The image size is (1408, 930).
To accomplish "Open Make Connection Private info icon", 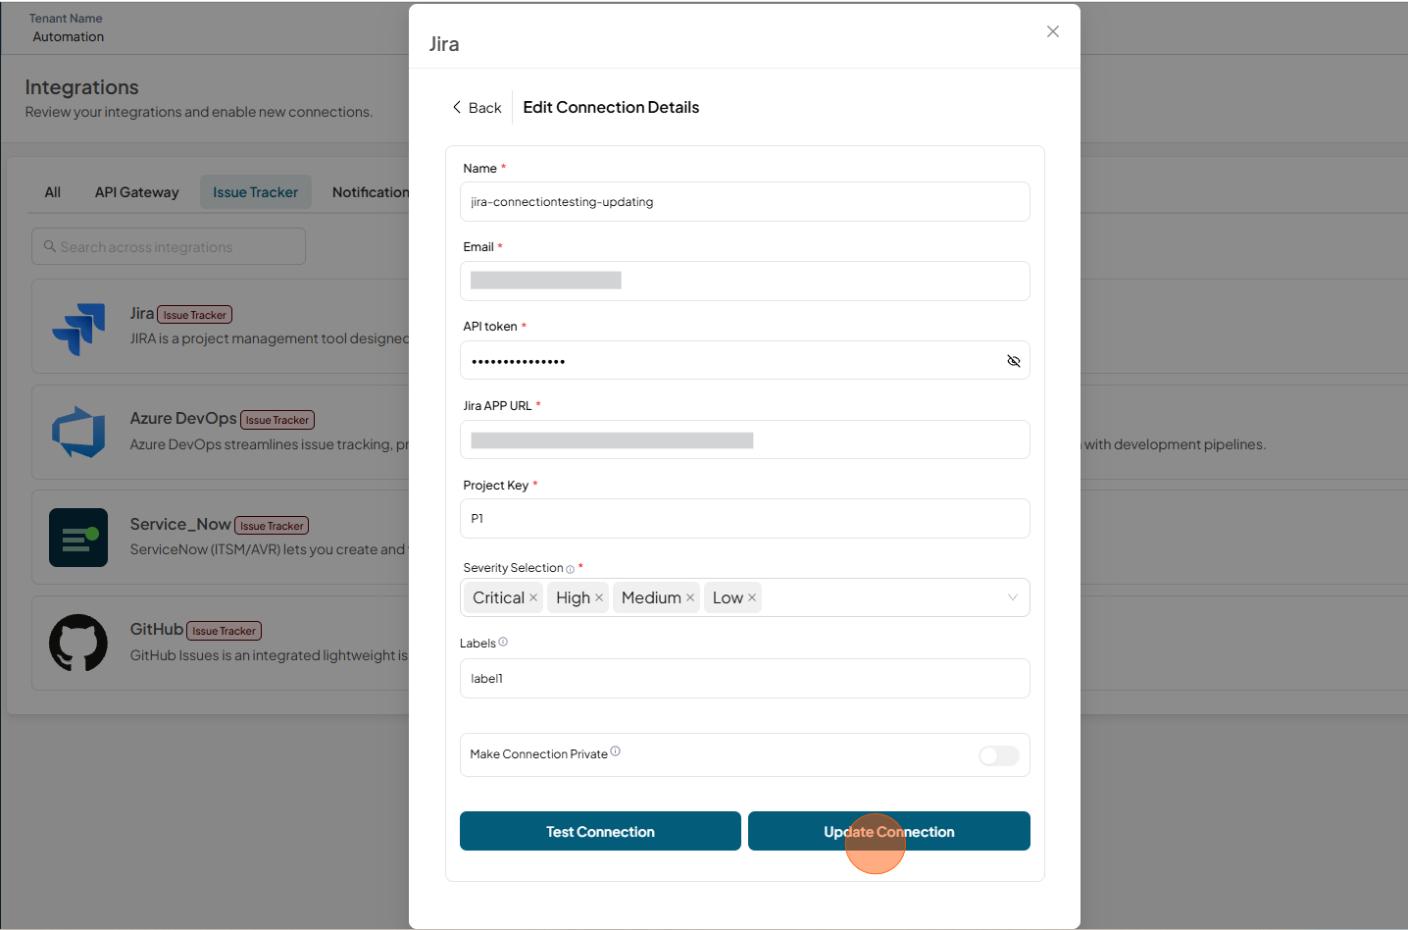I will pyautogui.click(x=616, y=751).
